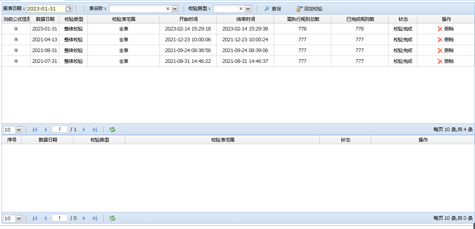The height and width of the screenshot is (229, 475).
Task: Open the 校验类型 dropdown arrow
Action: coord(248,9)
